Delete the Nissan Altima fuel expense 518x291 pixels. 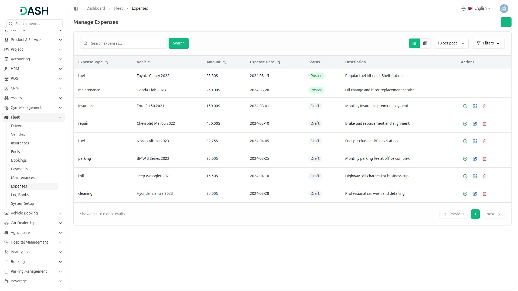[485, 141]
